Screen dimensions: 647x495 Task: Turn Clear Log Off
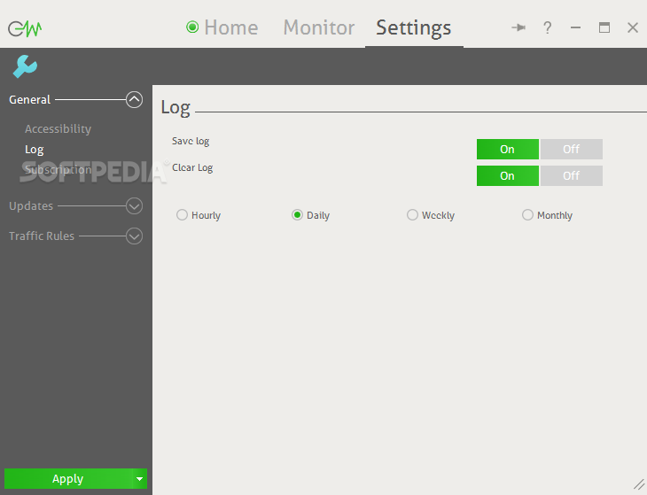pos(572,176)
